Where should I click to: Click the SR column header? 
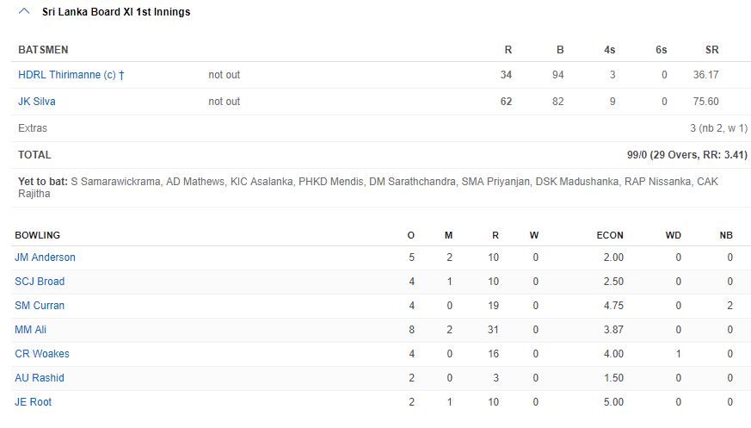pyautogui.click(x=711, y=50)
